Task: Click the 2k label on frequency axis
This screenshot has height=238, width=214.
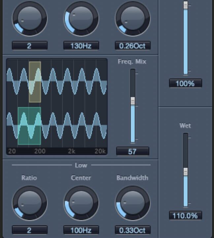Action: (72, 151)
